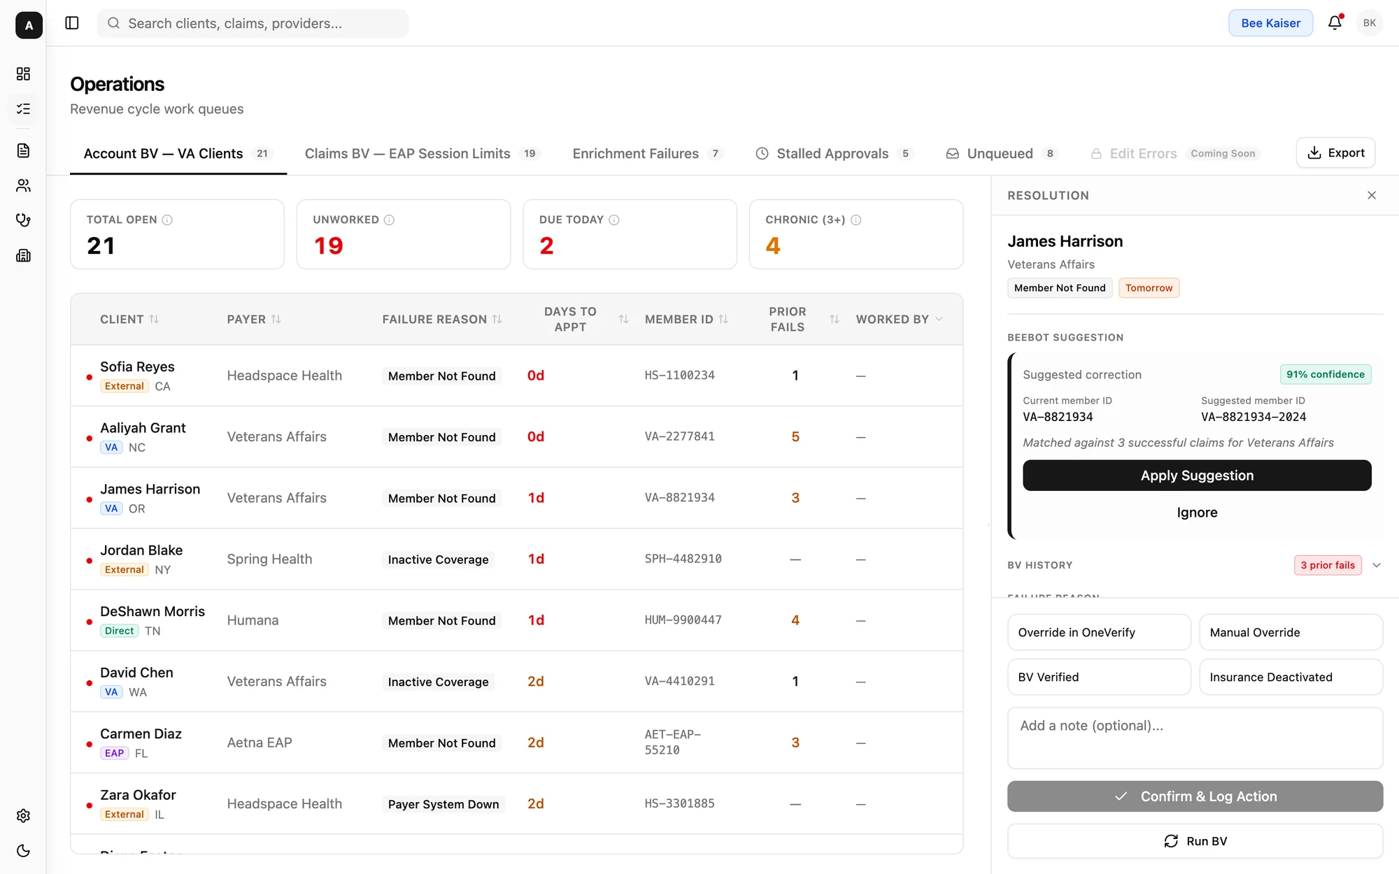This screenshot has width=1399, height=874.
Task: Open the Sofia Reyes row
Action: tap(516, 375)
